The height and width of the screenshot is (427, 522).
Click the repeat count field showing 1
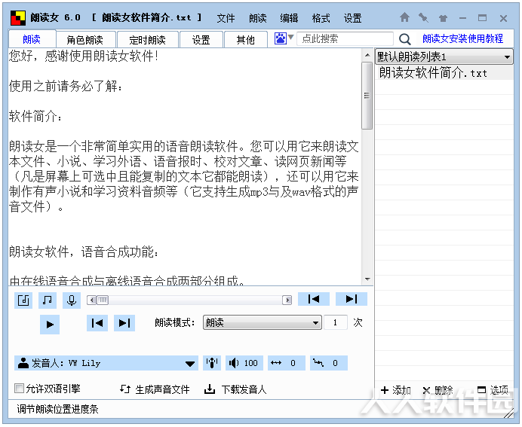coord(335,322)
